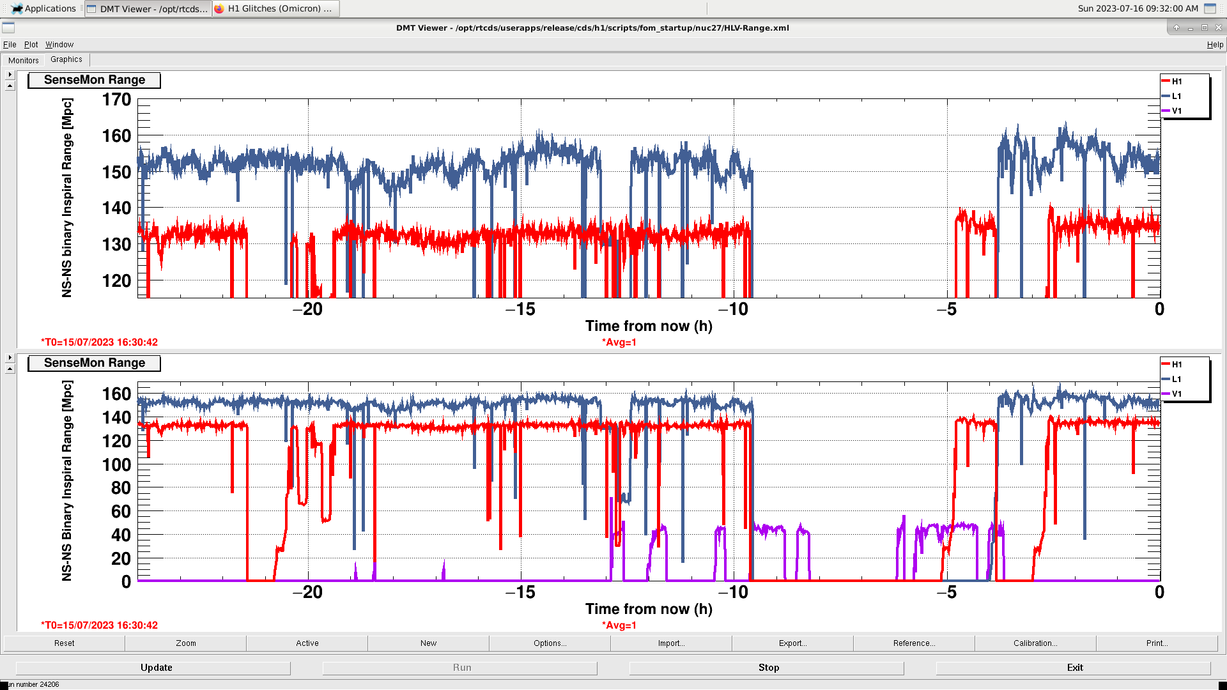The width and height of the screenshot is (1227, 690).
Task: Click the top plot SenseMon Range title
Action: tap(95, 80)
